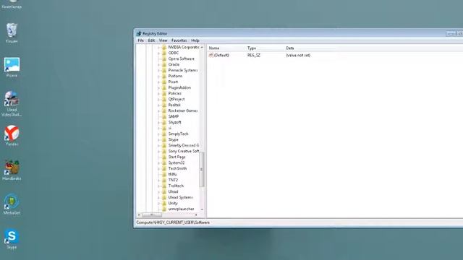Click the TNT2 folder icon
The height and width of the screenshot is (260, 463).
(164, 180)
